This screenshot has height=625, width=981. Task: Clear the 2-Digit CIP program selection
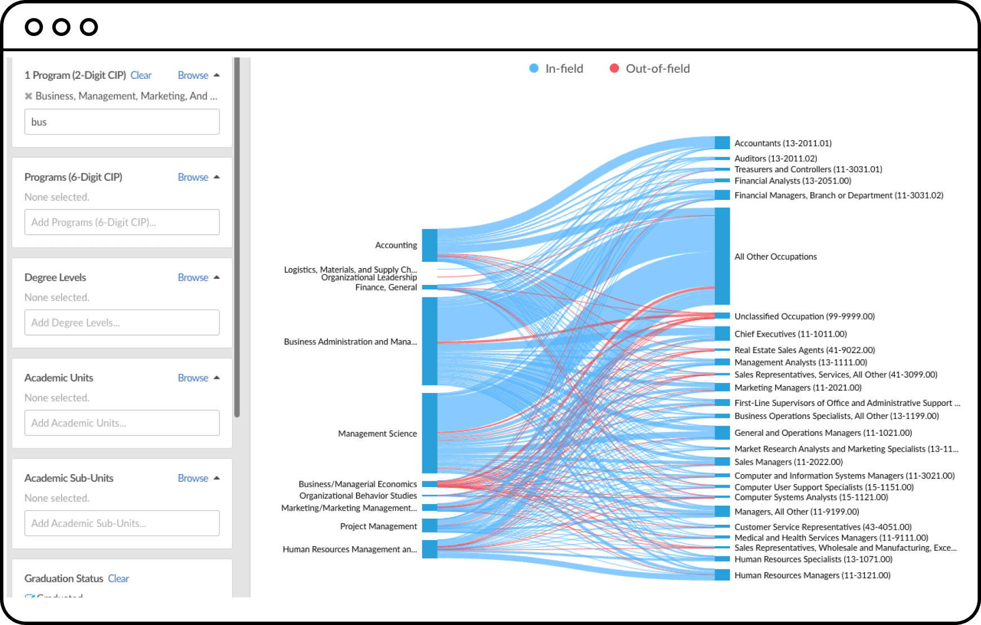click(x=141, y=75)
